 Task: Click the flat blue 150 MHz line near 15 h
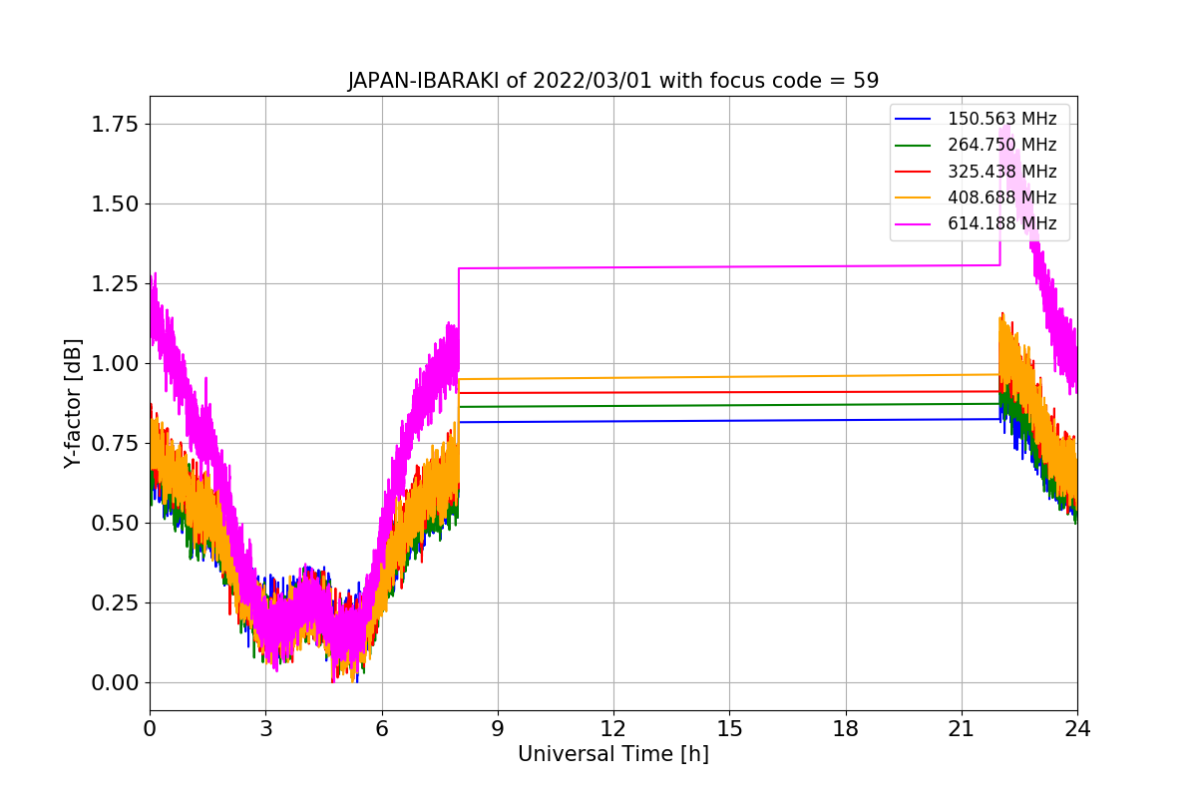point(729,420)
